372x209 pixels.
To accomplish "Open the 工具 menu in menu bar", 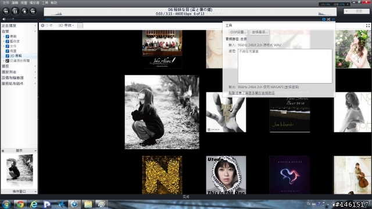I will point(45,3).
